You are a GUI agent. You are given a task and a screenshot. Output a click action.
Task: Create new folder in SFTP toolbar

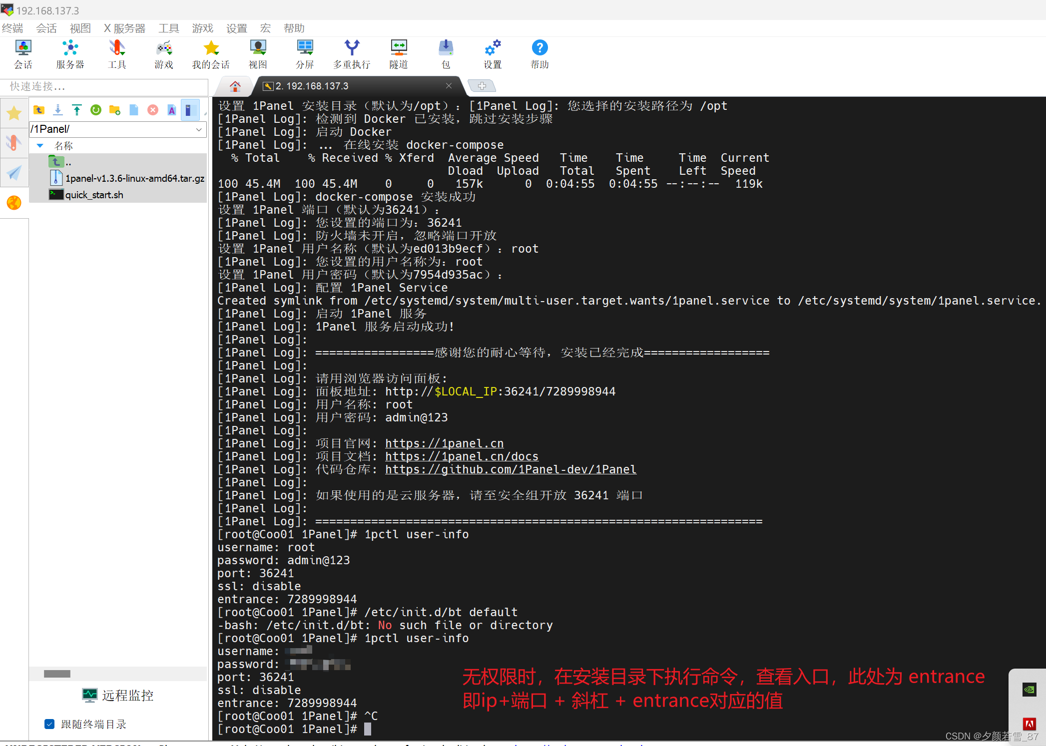[x=115, y=110]
